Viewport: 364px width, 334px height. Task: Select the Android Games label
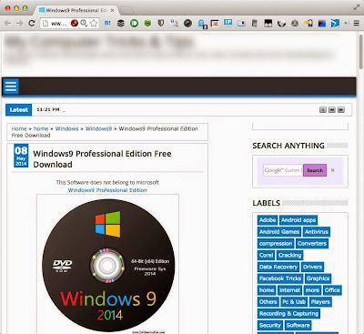pos(279,232)
